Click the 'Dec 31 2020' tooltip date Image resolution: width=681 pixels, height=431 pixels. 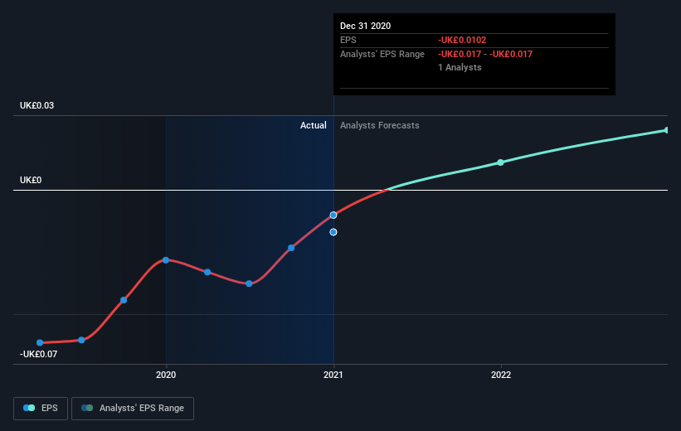365,26
